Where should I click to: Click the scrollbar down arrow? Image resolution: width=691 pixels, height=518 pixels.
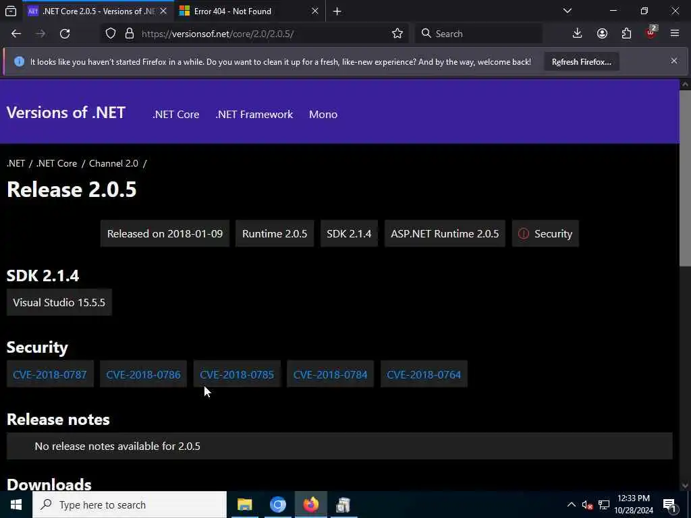pos(685,486)
